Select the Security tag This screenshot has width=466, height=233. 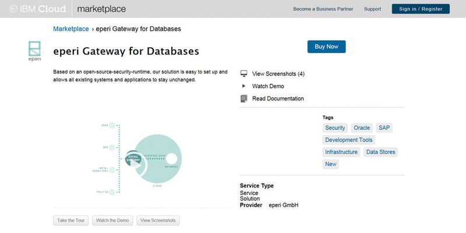(335, 128)
